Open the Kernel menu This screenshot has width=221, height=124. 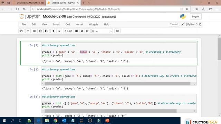point(79,24)
